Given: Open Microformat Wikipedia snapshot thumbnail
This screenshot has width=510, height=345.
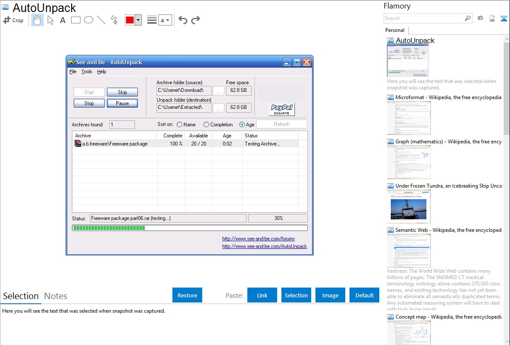Looking at the screenshot, I should (409, 118).
